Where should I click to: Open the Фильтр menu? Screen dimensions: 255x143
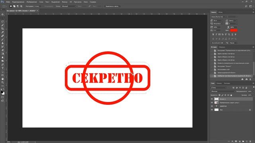[65, 2]
